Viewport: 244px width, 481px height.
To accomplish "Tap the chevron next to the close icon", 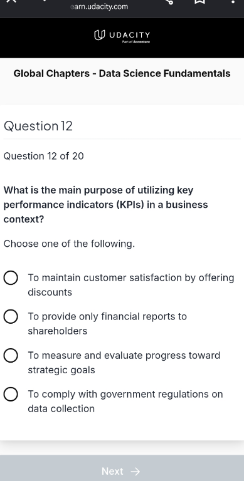I will pos(45,1).
